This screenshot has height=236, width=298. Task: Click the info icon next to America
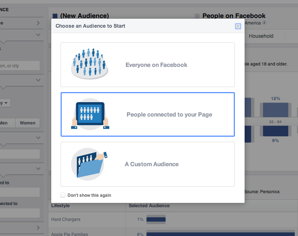264,23
